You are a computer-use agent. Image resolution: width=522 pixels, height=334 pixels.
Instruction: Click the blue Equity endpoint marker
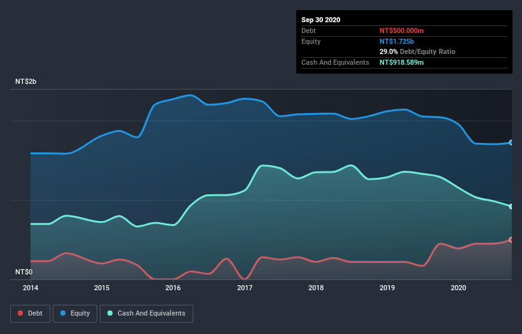point(511,143)
